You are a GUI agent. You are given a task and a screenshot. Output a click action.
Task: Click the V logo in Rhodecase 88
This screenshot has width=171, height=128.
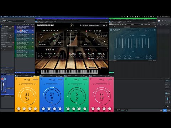pos(72,25)
